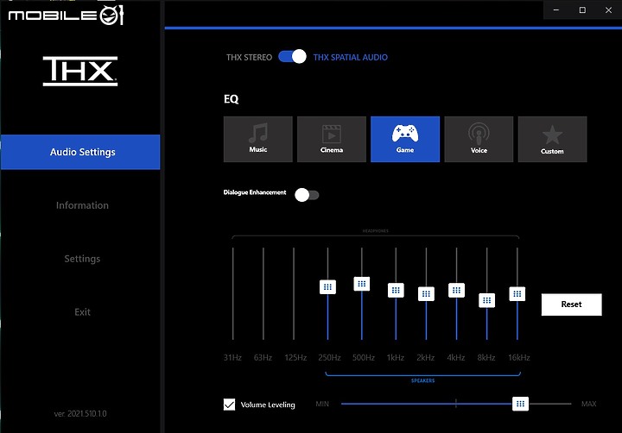Select the Custom EQ preset
Viewport: 622px width, 433px height.
[x=552, y=139]
